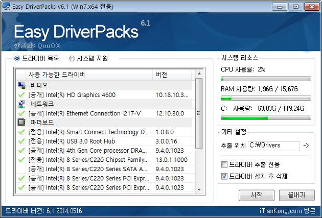Select the 네트워크 category row
This screenshot has width=322, height=218.
pos(105,104)
